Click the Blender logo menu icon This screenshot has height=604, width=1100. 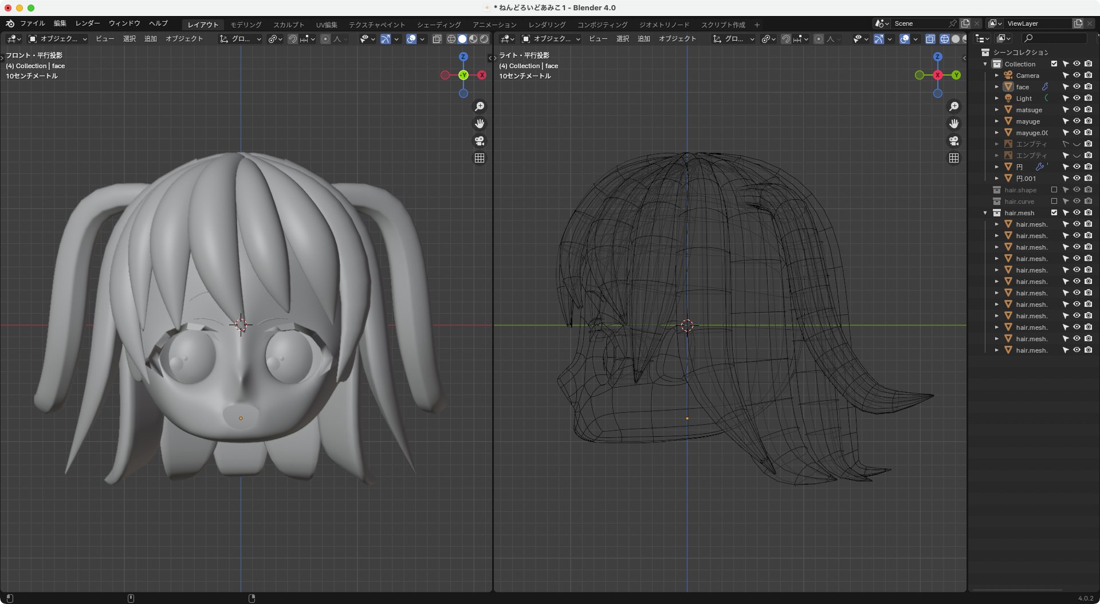(x=10, y=23)
